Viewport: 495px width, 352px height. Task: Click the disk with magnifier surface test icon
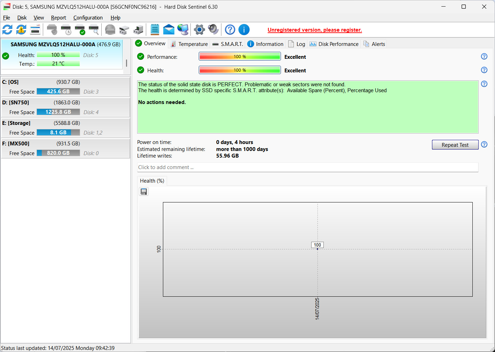94,30
